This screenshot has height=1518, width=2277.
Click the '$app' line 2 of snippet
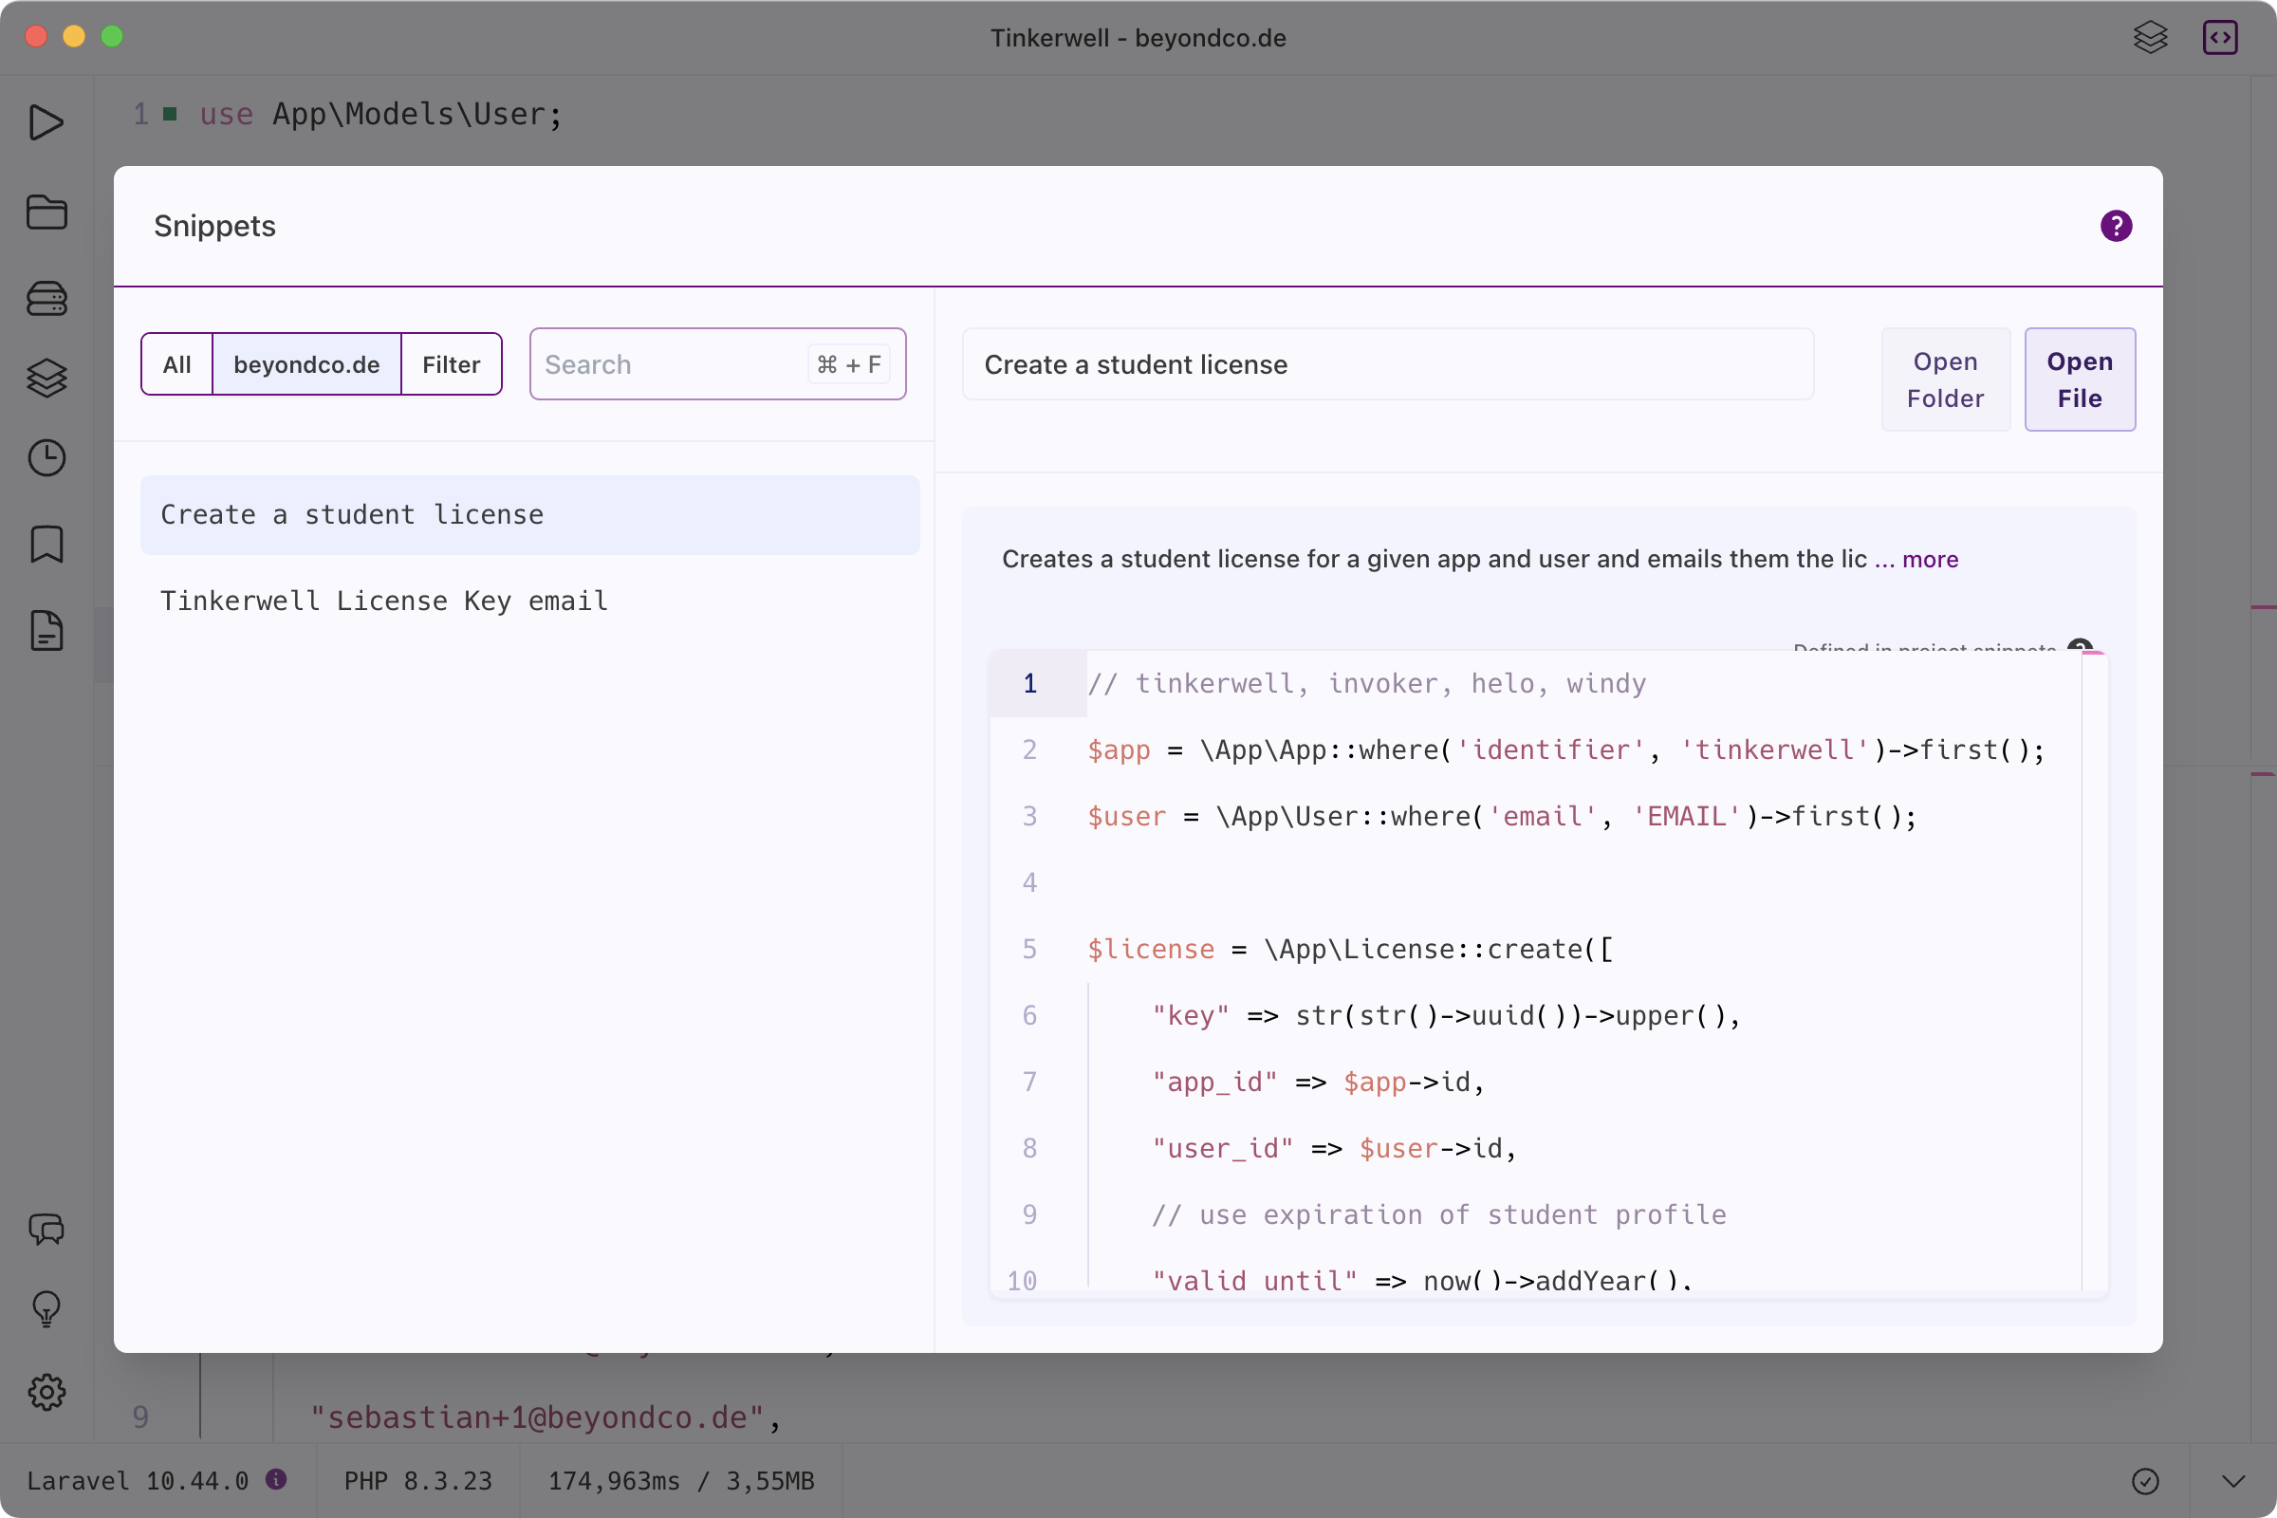(1565, 750)
